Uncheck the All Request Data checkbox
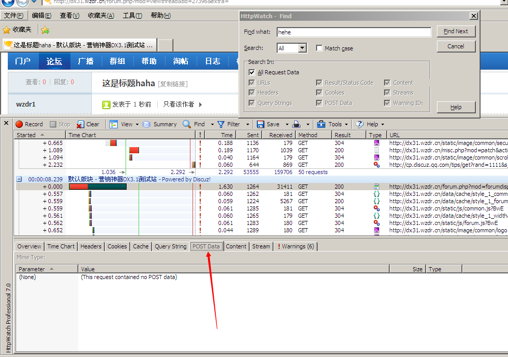This screenshot has width=508, height=357. pos(252,73)
